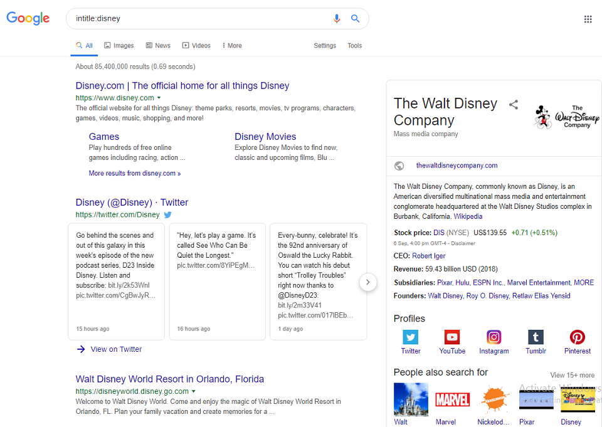The width and height of the screenshot is (602, 427).
Task: Click the Disney Channel thumbnail
Action: [x=578, y=399]
